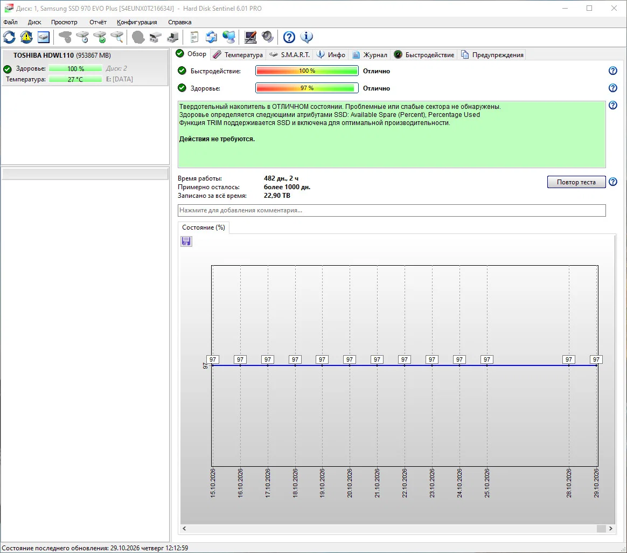Click the refresh arrows toolbar icon
The height and width of the screenshot is (553, 627).
pyautogui.click(x=9, y=37)
